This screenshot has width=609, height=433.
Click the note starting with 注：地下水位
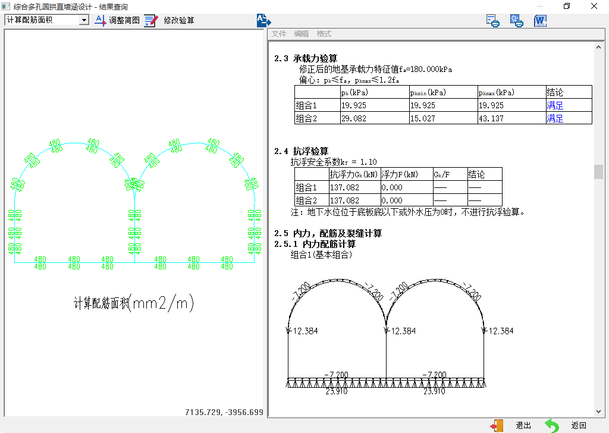pos(408,212)
